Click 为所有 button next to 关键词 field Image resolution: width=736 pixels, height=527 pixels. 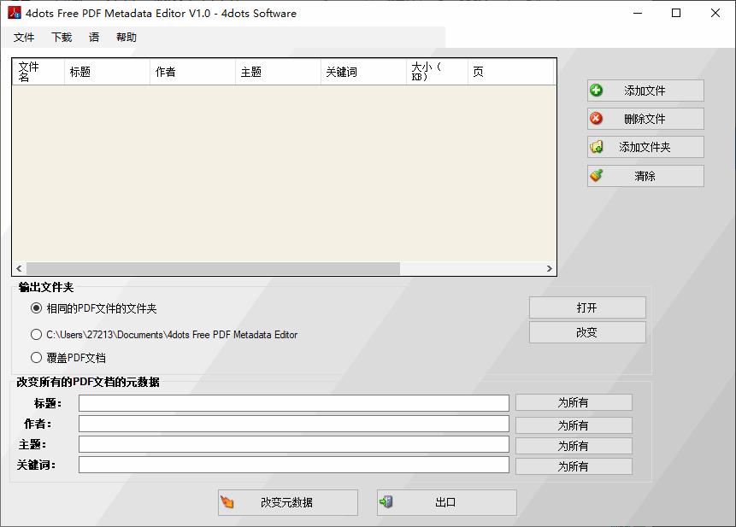[574, 466]
